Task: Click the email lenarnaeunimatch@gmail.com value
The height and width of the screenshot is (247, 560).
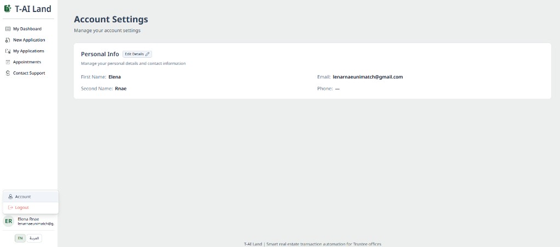Action: [368, 77]
